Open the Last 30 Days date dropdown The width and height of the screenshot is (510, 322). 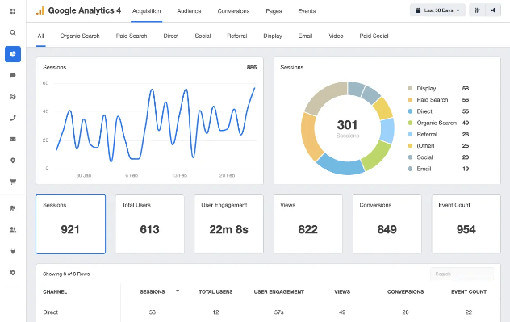[437, 10]
